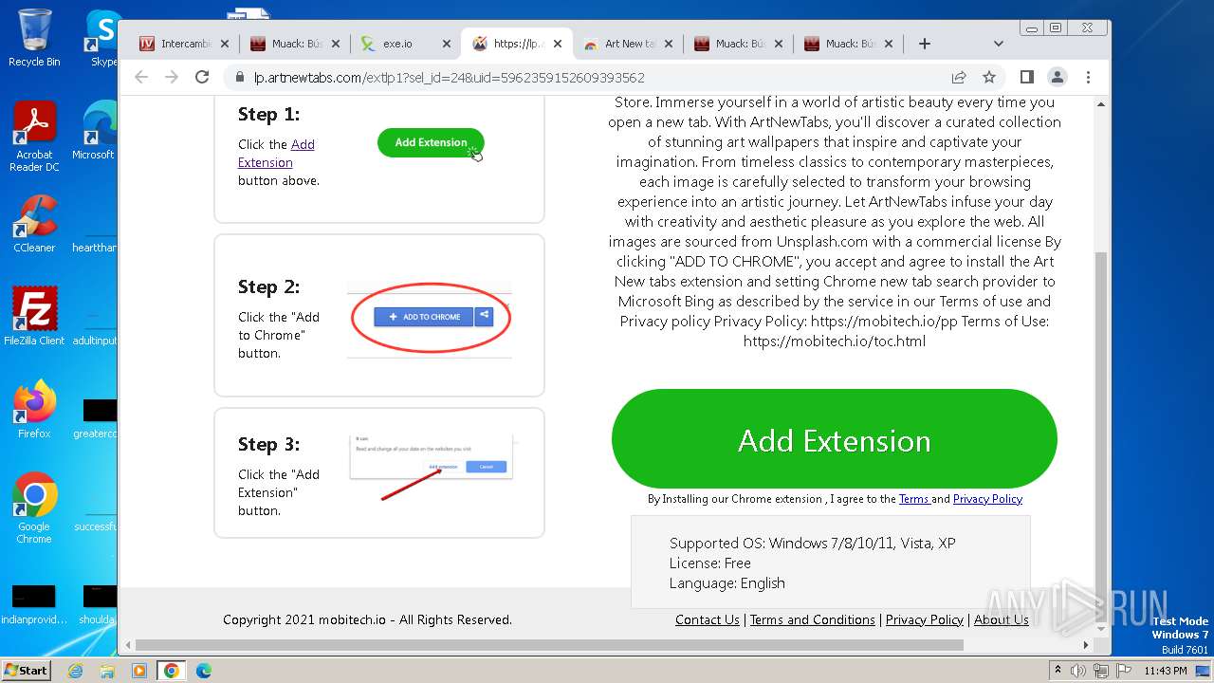Select the Recycle Bin desktop icon

coord(34,38)
